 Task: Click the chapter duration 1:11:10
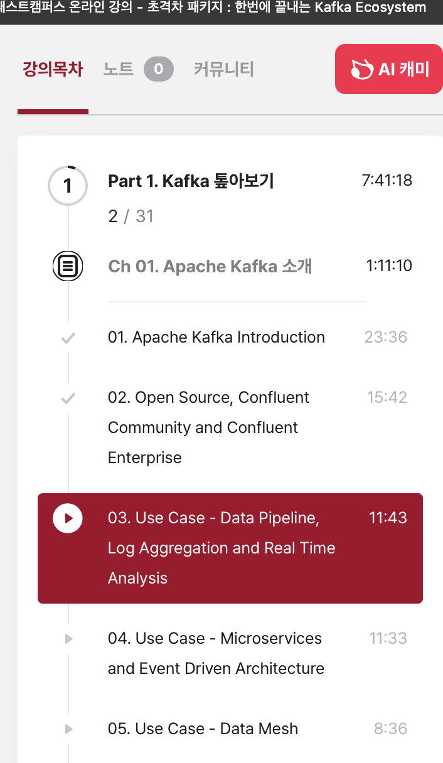point(389,266)
